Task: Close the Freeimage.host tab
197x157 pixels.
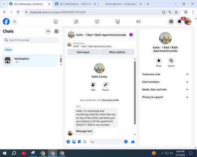Action: click(x=141, y=4)
